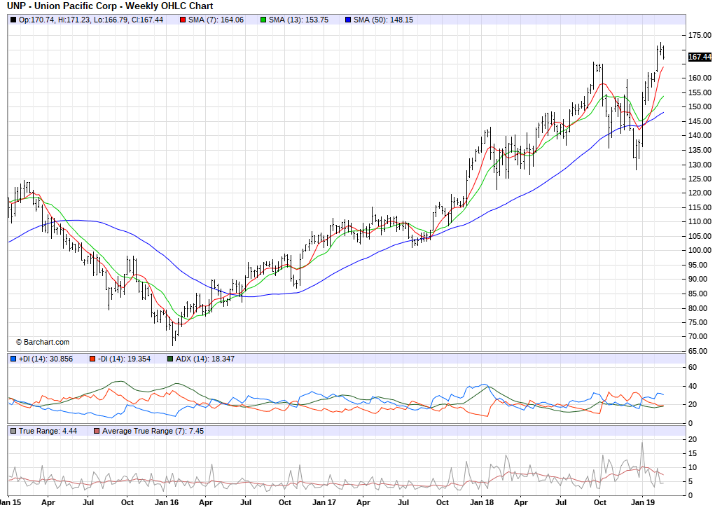The height and width of the screenshot is (524, 715).
Task: Click the 175.00 price axis label
Action: [x=698, y=35]
